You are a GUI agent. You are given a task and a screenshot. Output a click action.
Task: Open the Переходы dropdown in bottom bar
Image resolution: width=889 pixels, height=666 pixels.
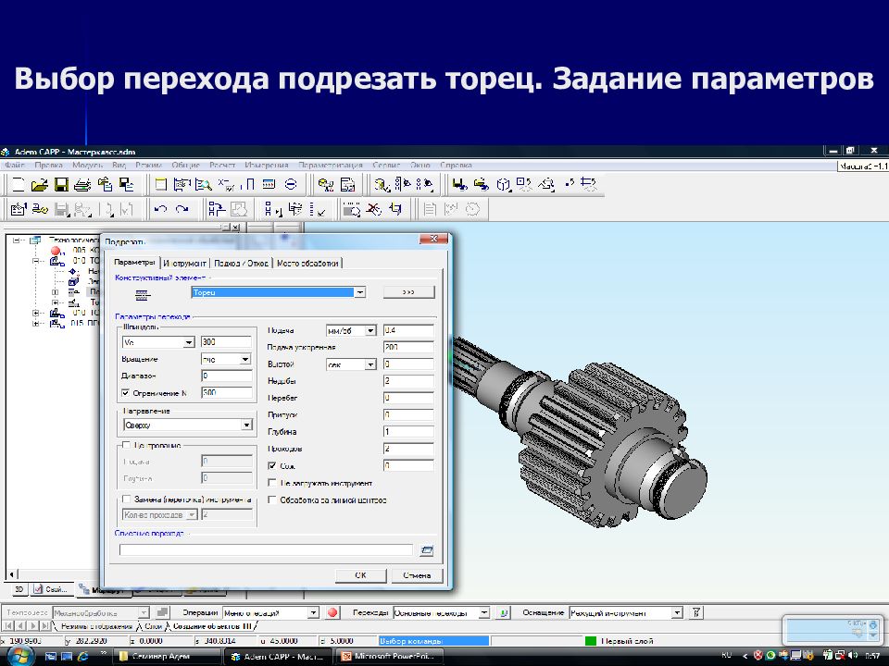pyautogui.click(x=483, y=612)
